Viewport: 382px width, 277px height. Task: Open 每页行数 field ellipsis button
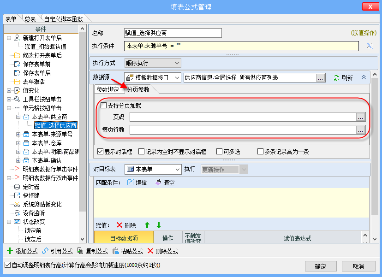[x=360, y=130]
